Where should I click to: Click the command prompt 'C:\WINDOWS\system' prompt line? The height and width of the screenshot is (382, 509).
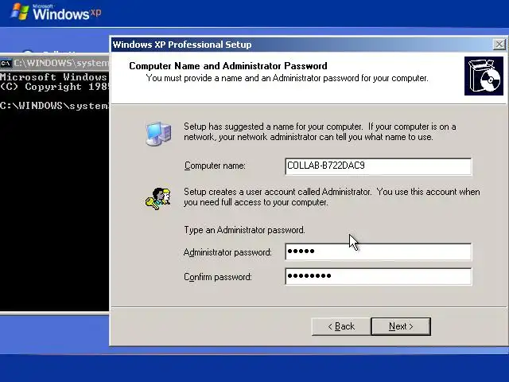tap(55, 106)
